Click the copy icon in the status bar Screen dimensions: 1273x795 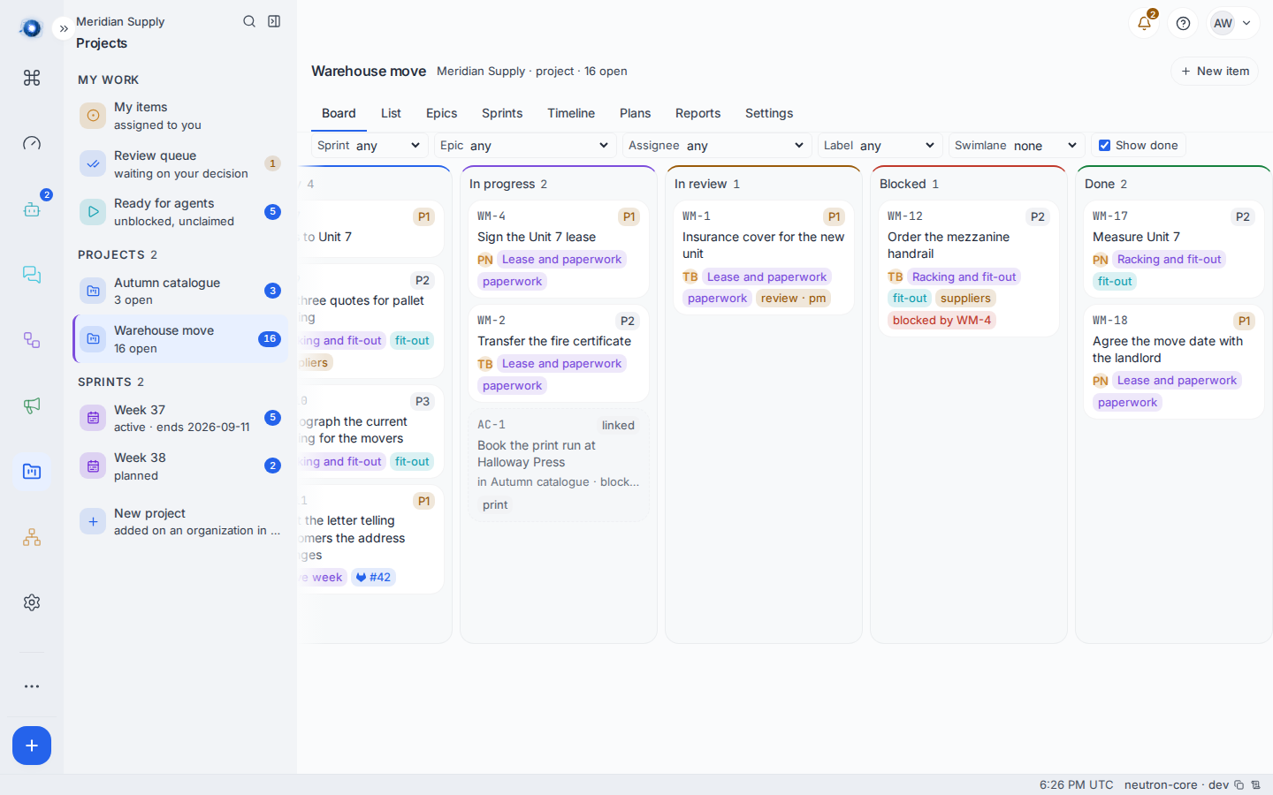click(x=1239, y=785)
